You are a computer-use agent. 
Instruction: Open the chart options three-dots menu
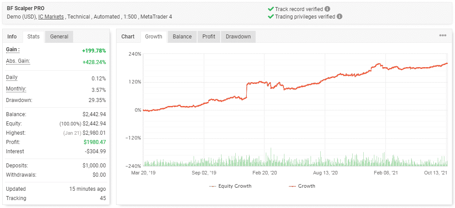443,36
